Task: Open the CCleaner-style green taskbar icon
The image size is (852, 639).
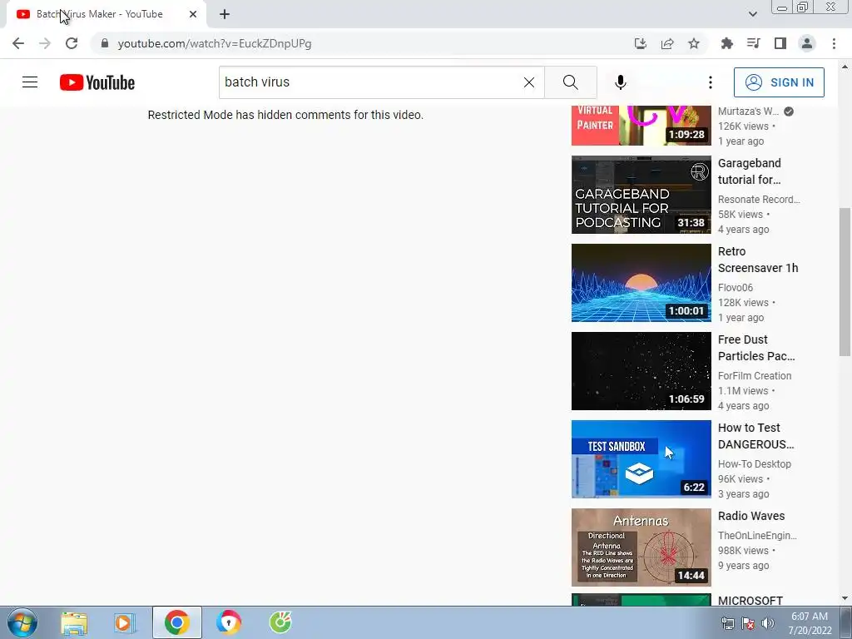Action: [x=280, y=622]
